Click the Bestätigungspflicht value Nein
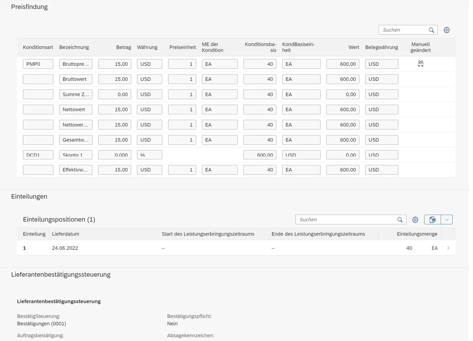Image resolution: width=473 pixels, height=341 pixels. [172, 324]
